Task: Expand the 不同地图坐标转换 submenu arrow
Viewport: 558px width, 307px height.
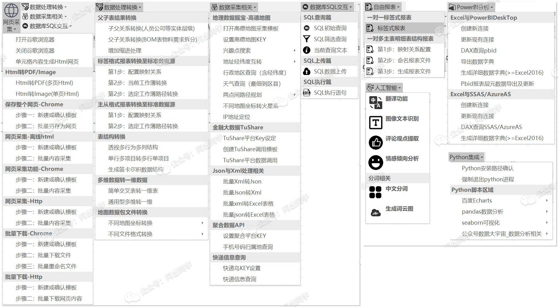Action: click(x=202, y=223)
